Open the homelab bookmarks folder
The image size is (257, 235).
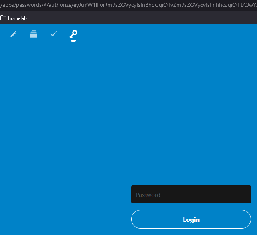tap(14, 18)
